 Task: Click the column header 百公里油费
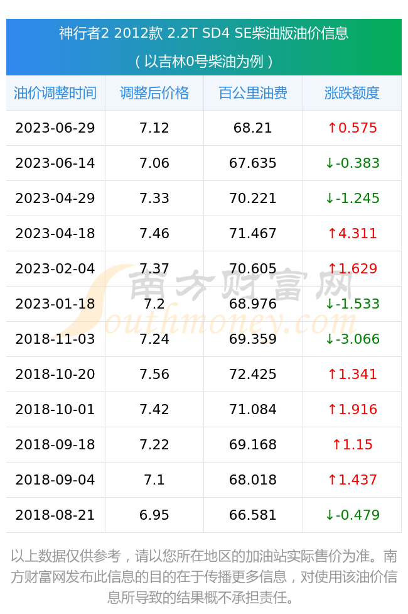tap(253, 93)
